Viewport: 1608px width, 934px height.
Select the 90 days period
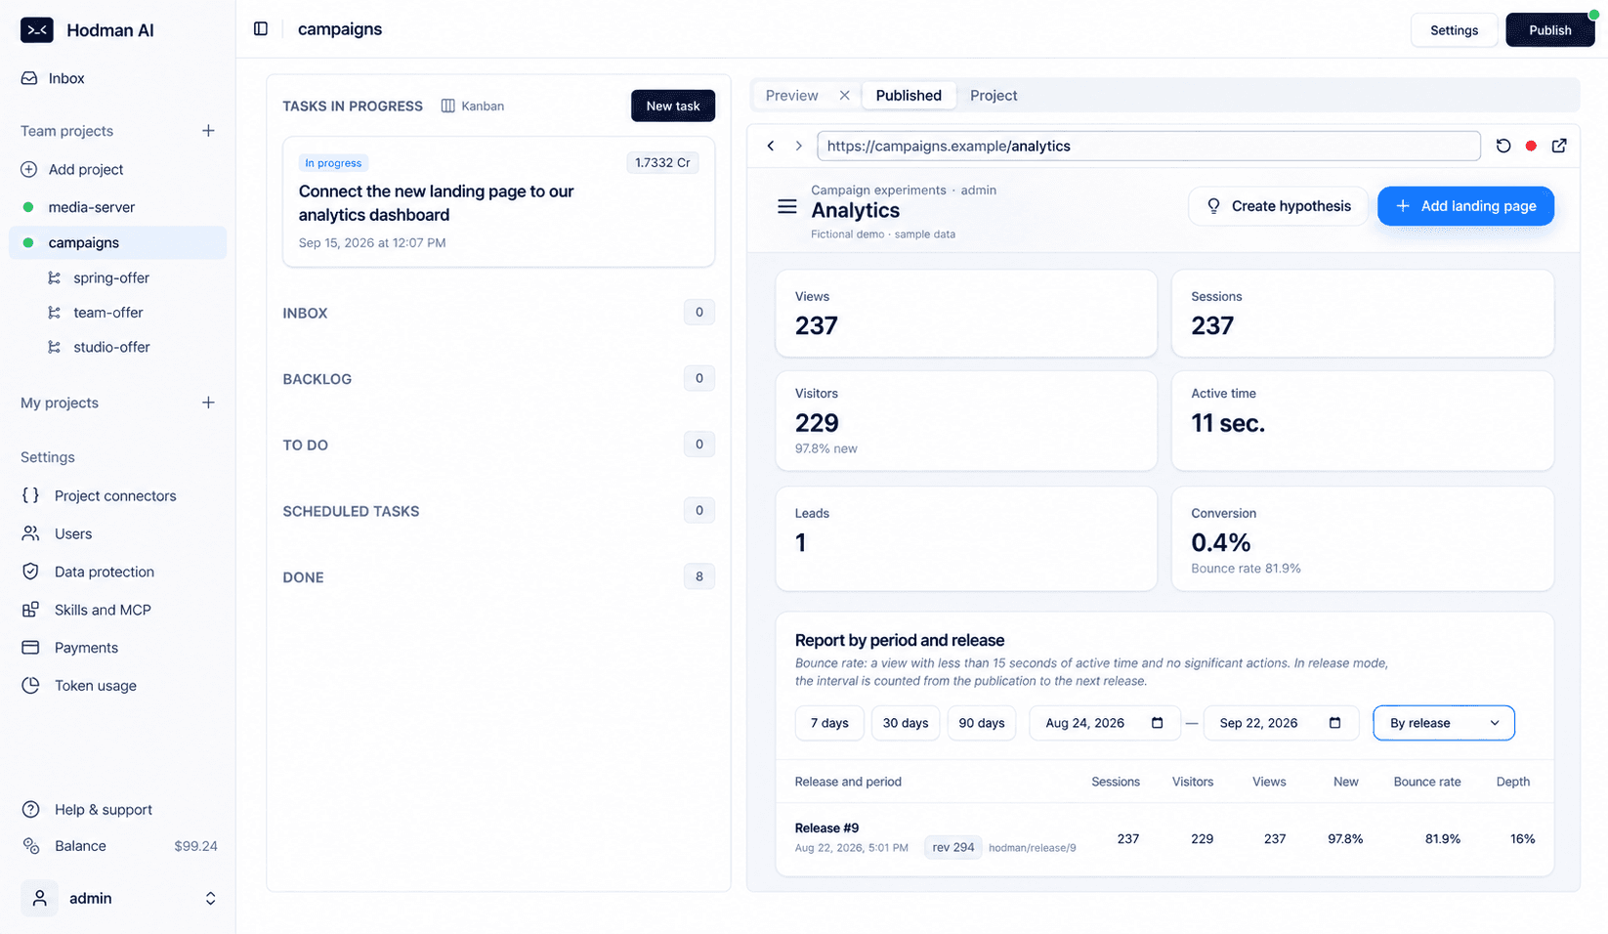[x=982, y=723]
